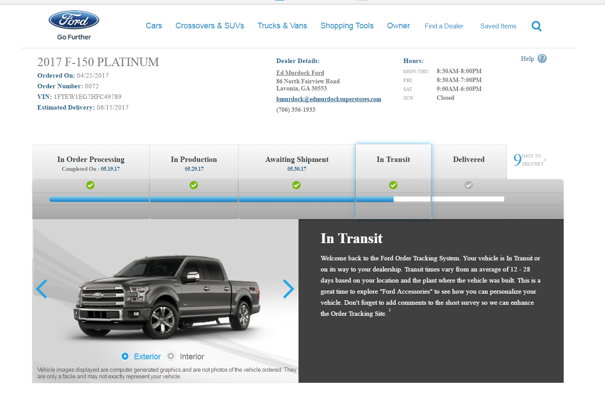605x397 pixels.
Task: Click the 9 Days to Delivery counter
Action: point(528,160)
